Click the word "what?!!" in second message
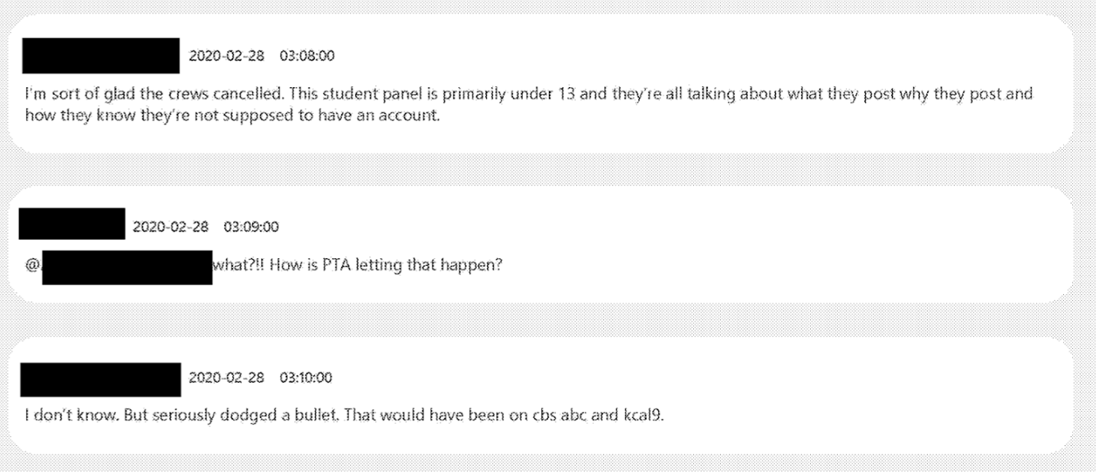This screenshot has width=1096, height=472. (235, 266)
